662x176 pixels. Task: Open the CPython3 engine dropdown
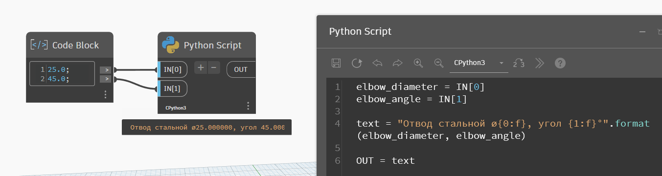coord(479,63)
